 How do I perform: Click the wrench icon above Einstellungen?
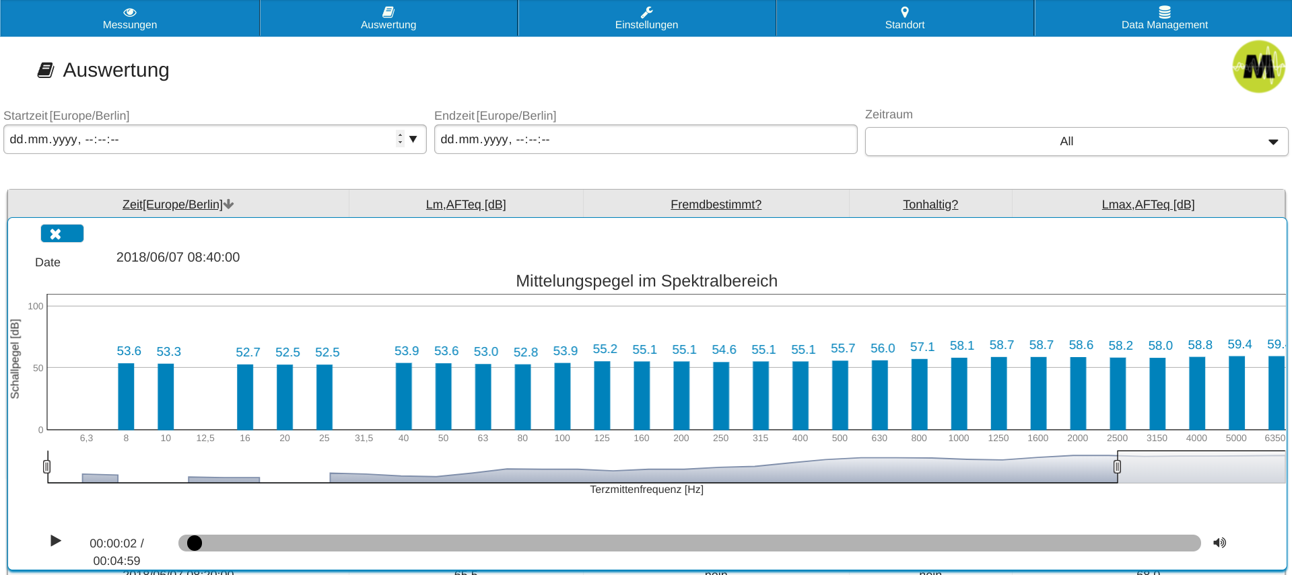[646, 12]
